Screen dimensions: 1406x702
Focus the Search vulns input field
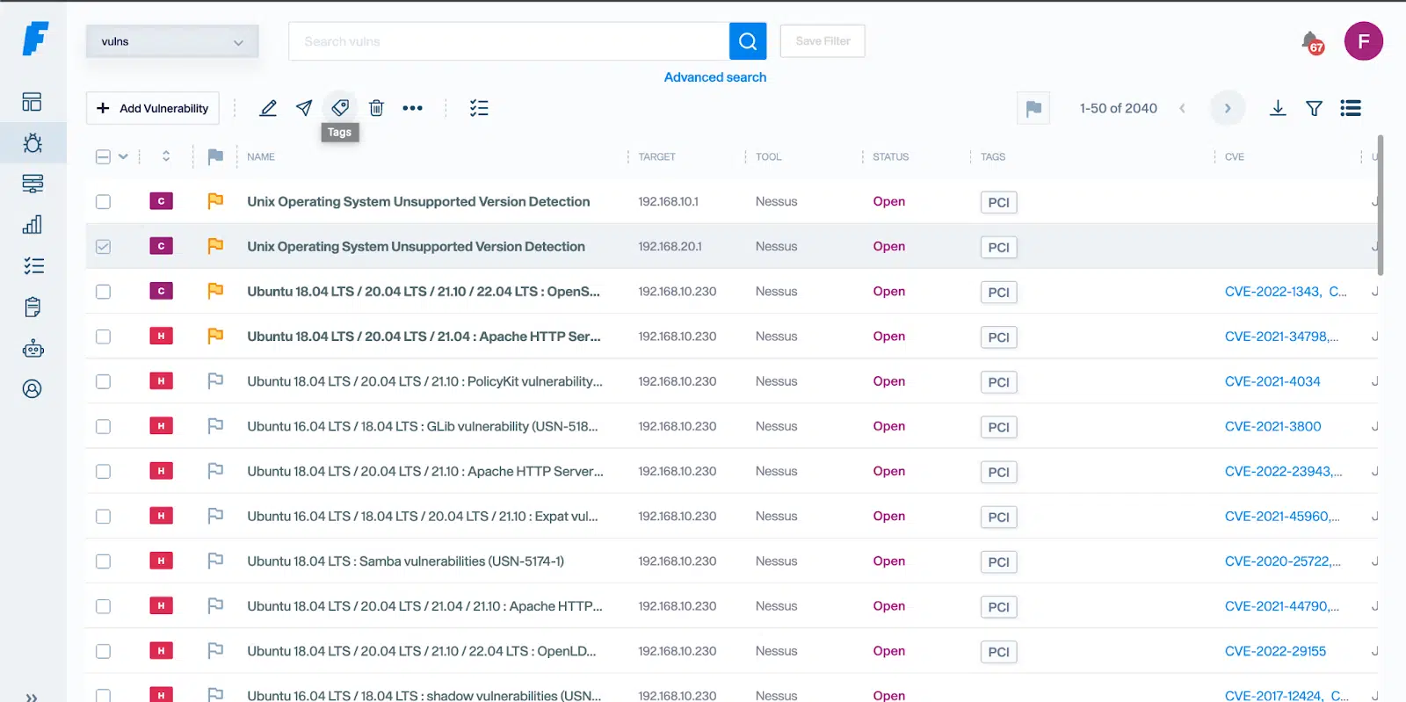[x=509, y=41]
